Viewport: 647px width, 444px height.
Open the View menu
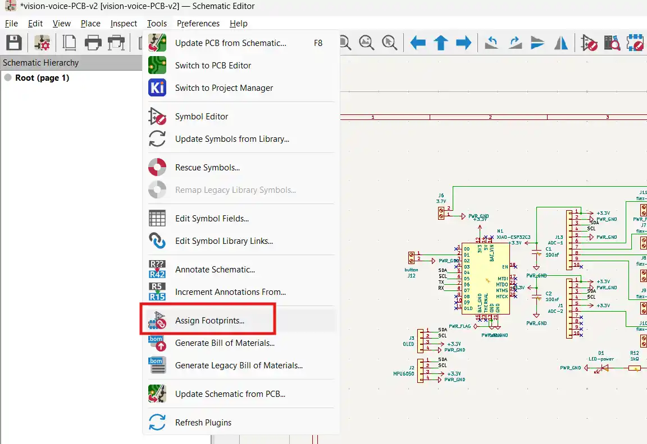click(61, 24)
